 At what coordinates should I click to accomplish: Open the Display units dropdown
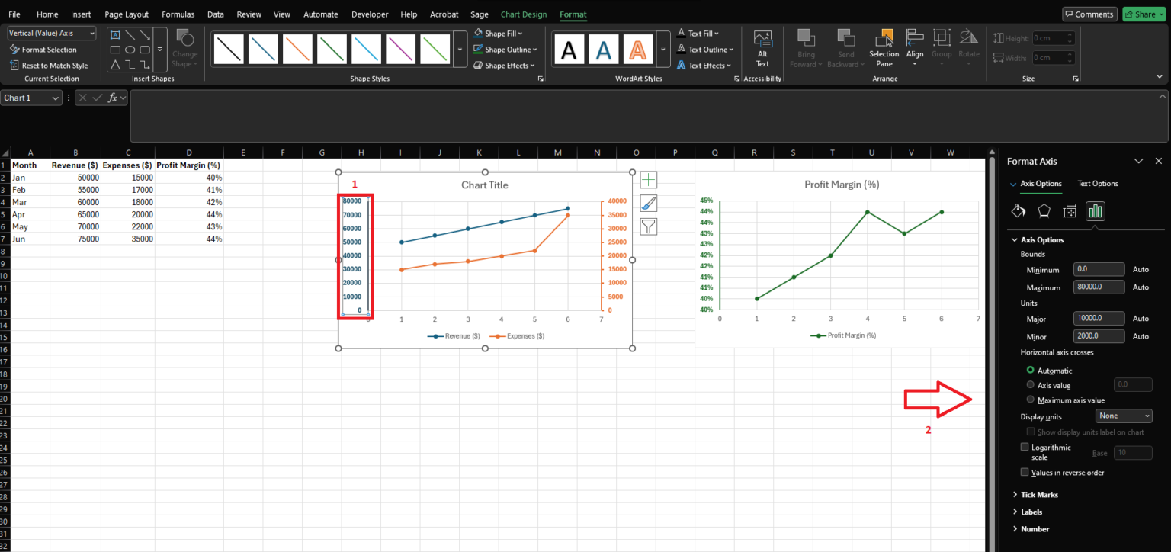coord(1123,416)
